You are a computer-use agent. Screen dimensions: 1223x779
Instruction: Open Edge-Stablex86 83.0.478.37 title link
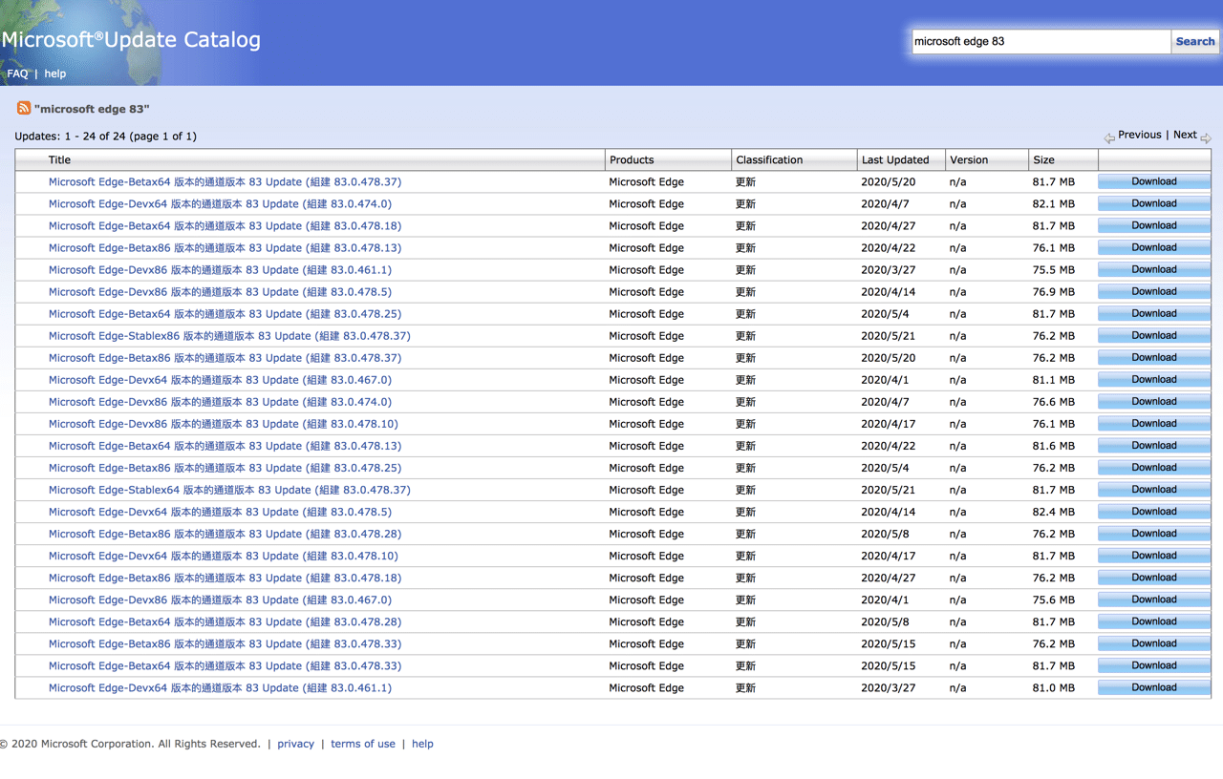(x=229, y=335)
